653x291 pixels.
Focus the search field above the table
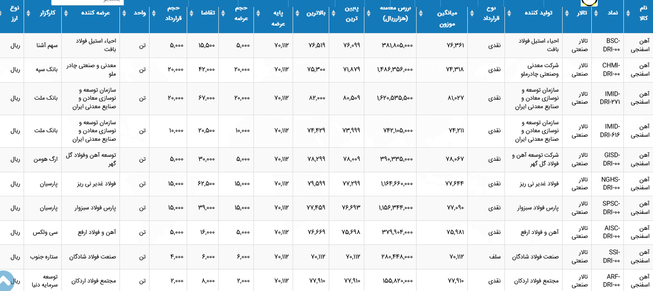(x=88, y=2)
